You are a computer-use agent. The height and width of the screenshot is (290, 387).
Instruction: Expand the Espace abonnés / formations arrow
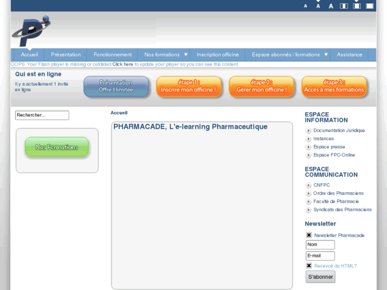pyautogui.click(x=326, y=55)
